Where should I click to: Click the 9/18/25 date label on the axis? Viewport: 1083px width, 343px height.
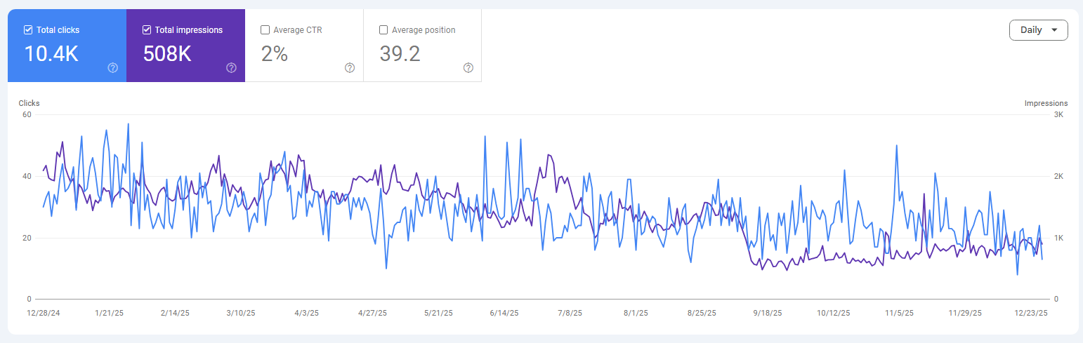[x=767, y=314]
